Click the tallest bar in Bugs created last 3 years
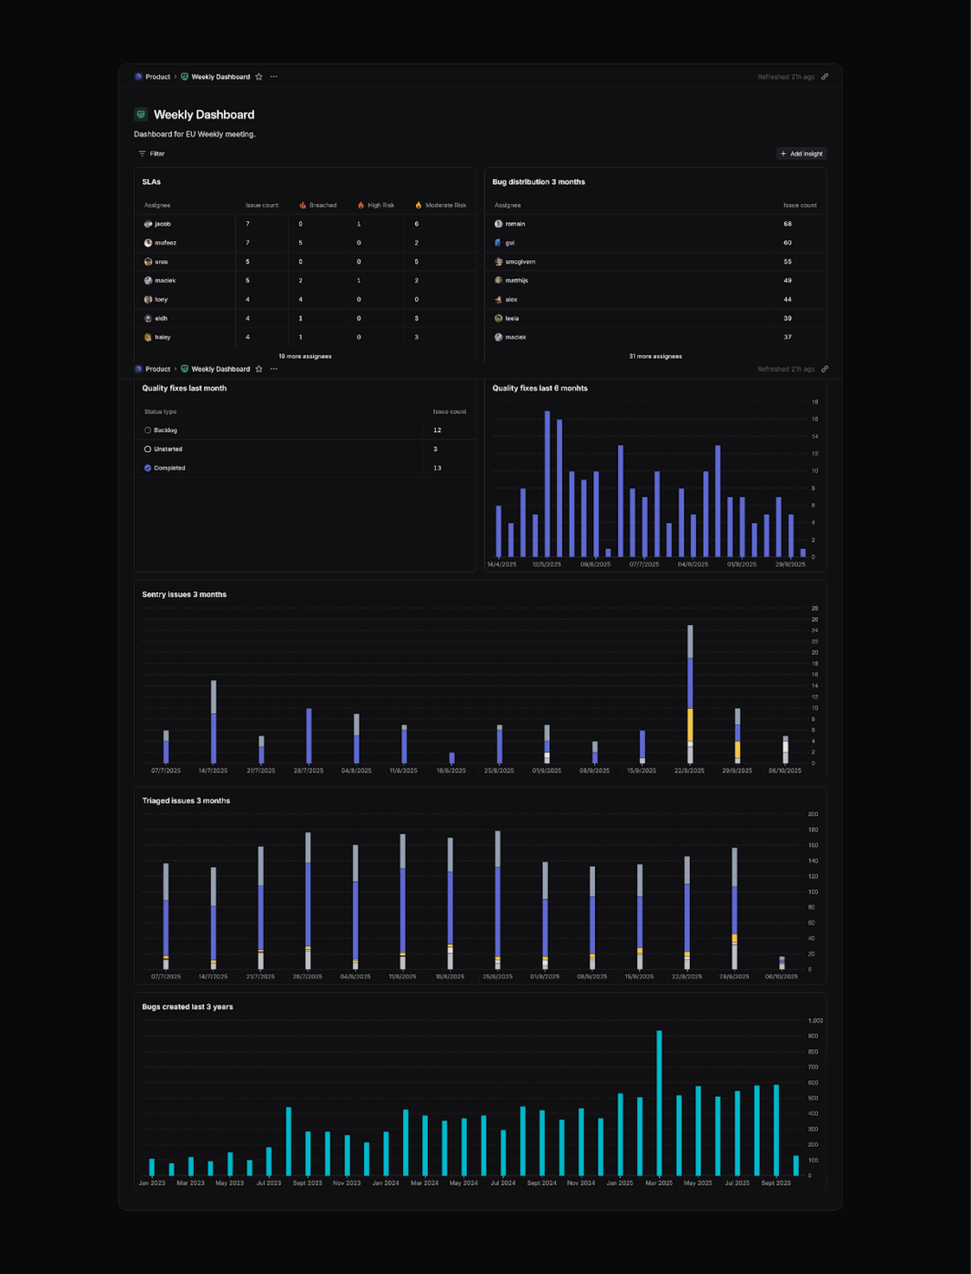 (661, 1101)
